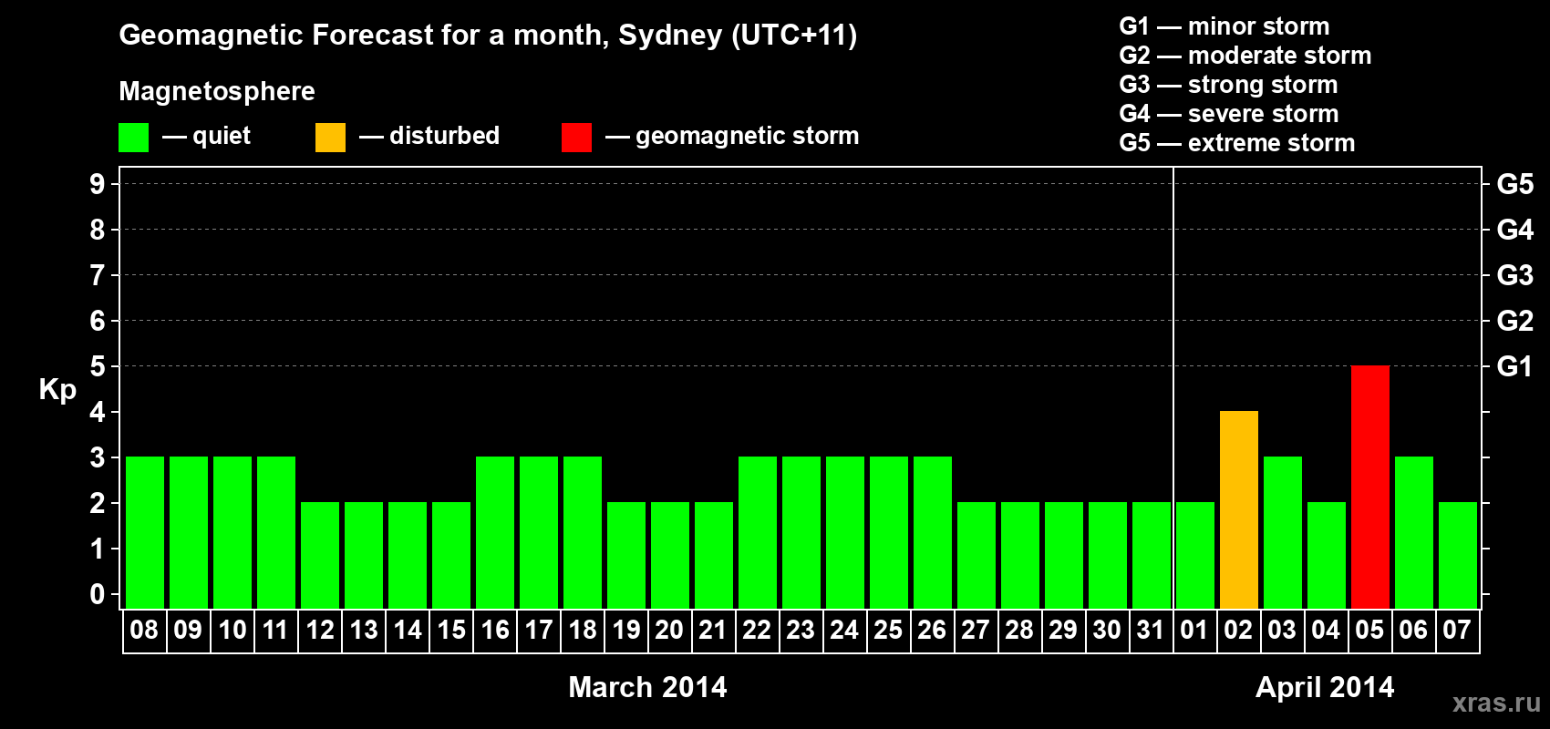This screenshot has width=1550, height=729.
Task: Click the 'geomagnetic storm' legend label
Action: pyautogui.click(x=748, y=136)
